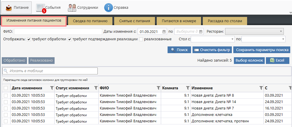Open the Справка info icon
This screenshot has width=292, height=127.
pos(109,7)
